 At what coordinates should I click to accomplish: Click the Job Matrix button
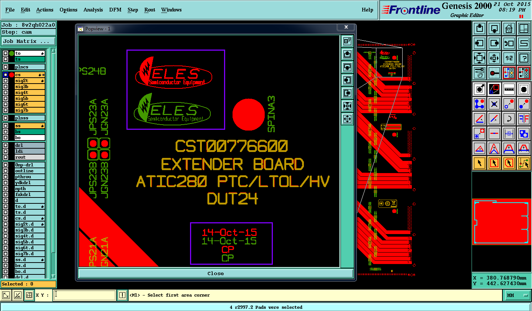click(x=28, y=41)
